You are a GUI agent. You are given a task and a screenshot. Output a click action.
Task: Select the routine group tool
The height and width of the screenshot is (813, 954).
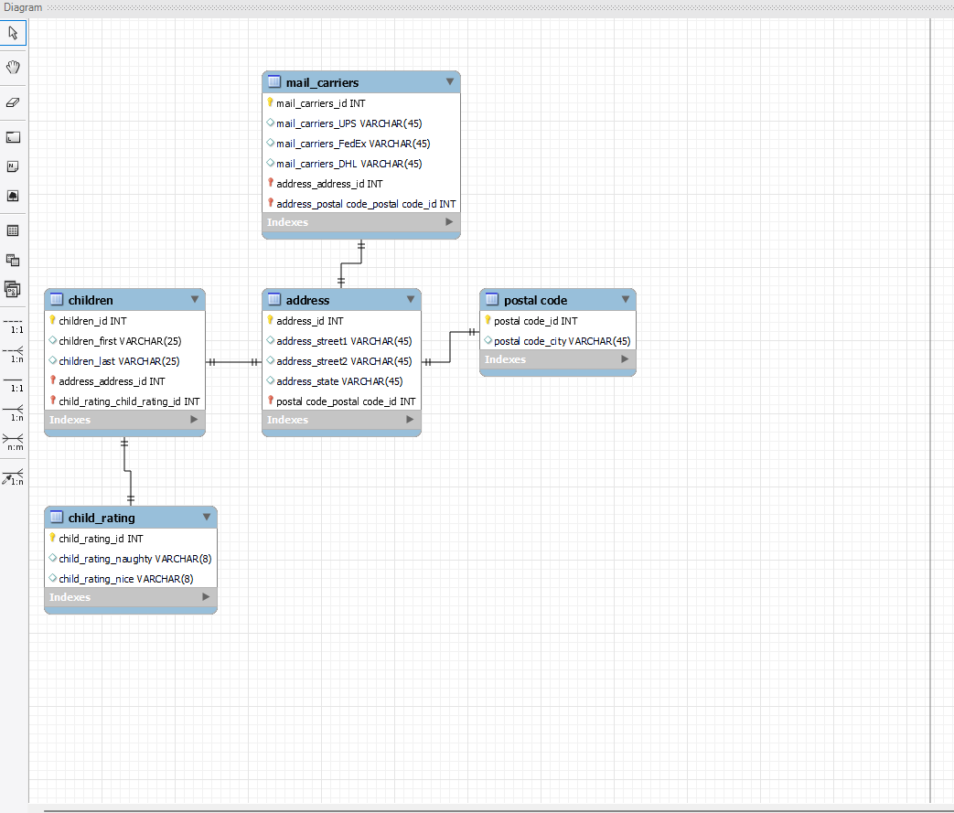pyautogui.click(x=13, y=289)
